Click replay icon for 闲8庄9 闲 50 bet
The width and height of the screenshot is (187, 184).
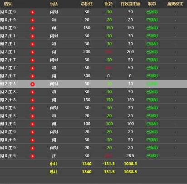[x=33, y=140]
